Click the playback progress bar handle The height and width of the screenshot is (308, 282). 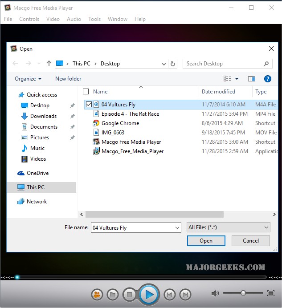pyautogui.click(x=17, y=277)
